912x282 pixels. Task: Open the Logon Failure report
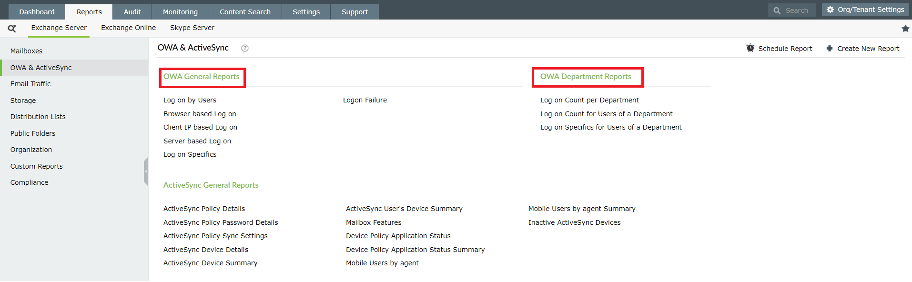pyautogui.click(x=365, y=100)
